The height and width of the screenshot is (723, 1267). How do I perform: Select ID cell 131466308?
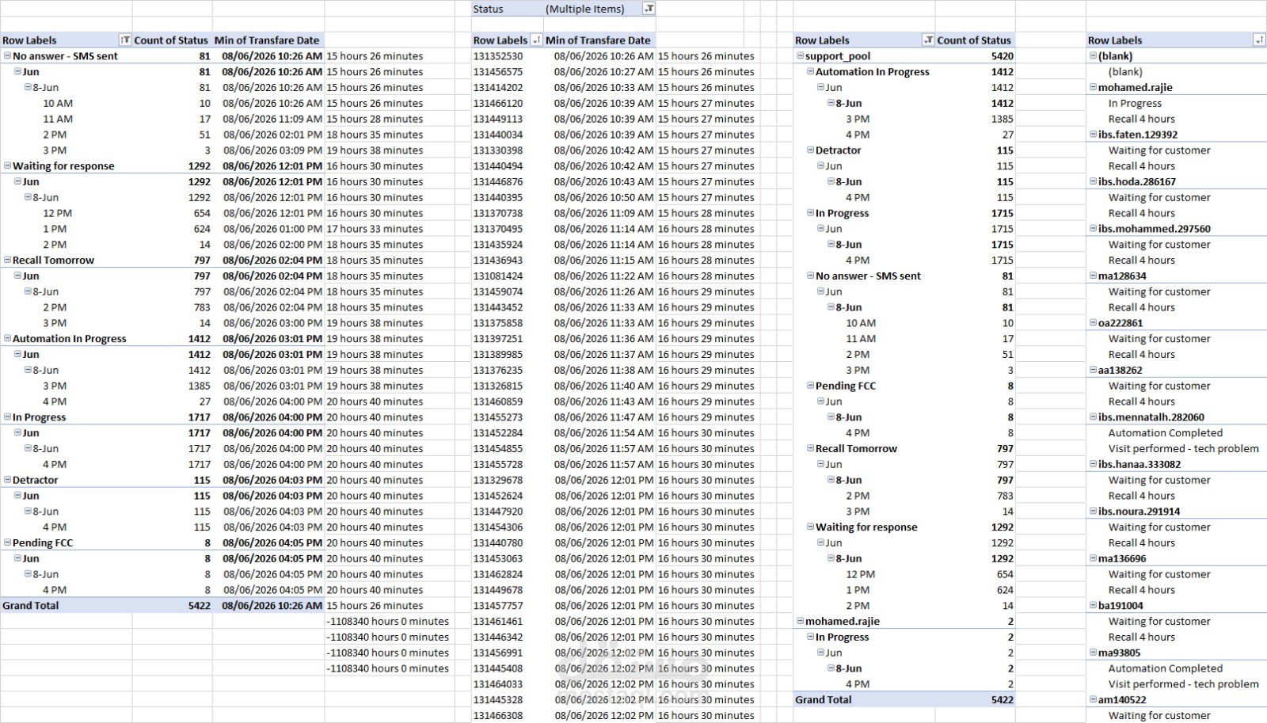pos(508,715)
